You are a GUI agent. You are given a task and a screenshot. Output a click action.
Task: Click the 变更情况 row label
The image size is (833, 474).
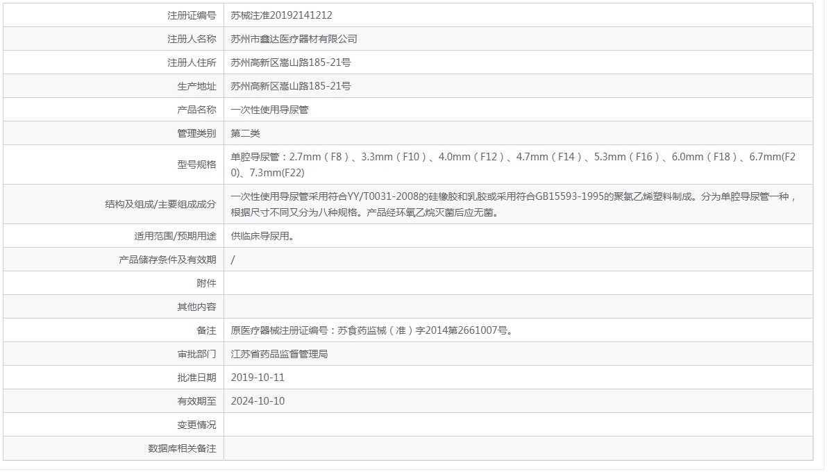point(196,425)
